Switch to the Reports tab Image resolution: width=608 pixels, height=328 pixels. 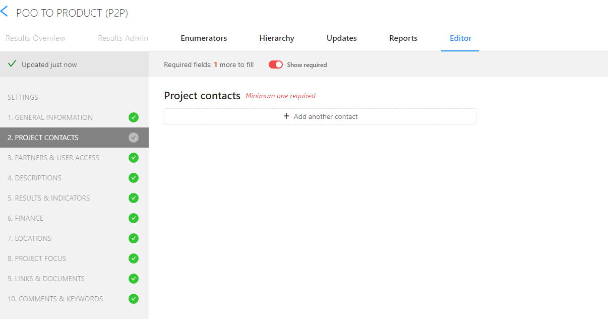pyautogui.click(x=403, y=38)
